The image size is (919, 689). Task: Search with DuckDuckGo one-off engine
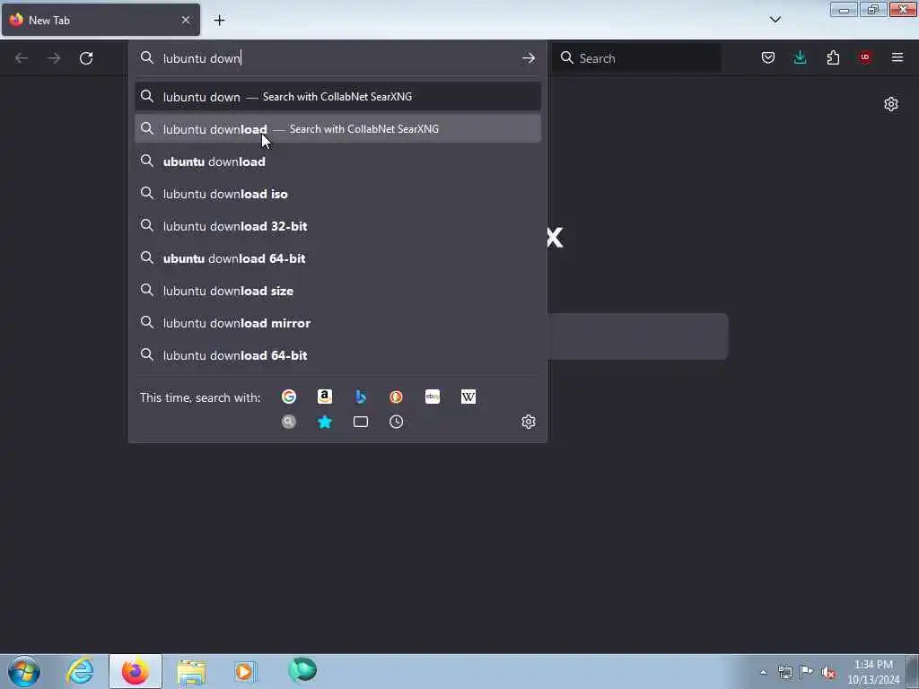click(396, 397)
